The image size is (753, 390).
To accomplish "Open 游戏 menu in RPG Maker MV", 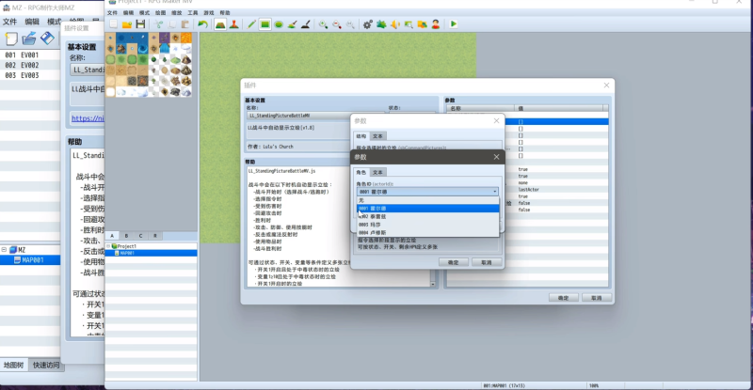I will point(208,13).
